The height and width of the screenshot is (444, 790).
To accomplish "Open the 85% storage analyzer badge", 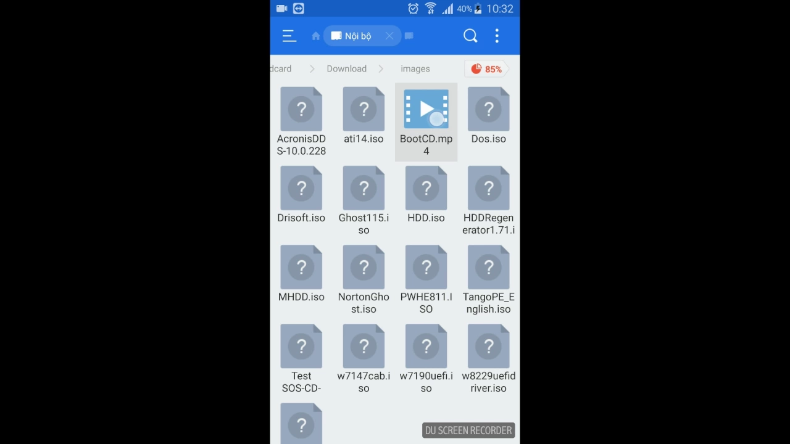I will click(486, 69).
